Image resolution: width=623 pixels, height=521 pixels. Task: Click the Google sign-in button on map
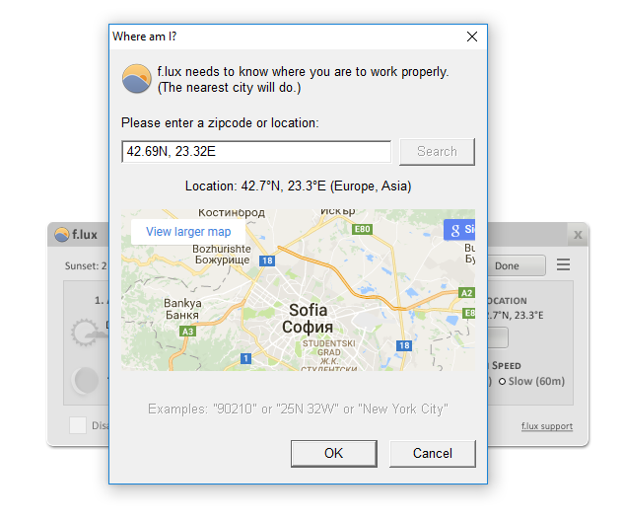(459, 230)
